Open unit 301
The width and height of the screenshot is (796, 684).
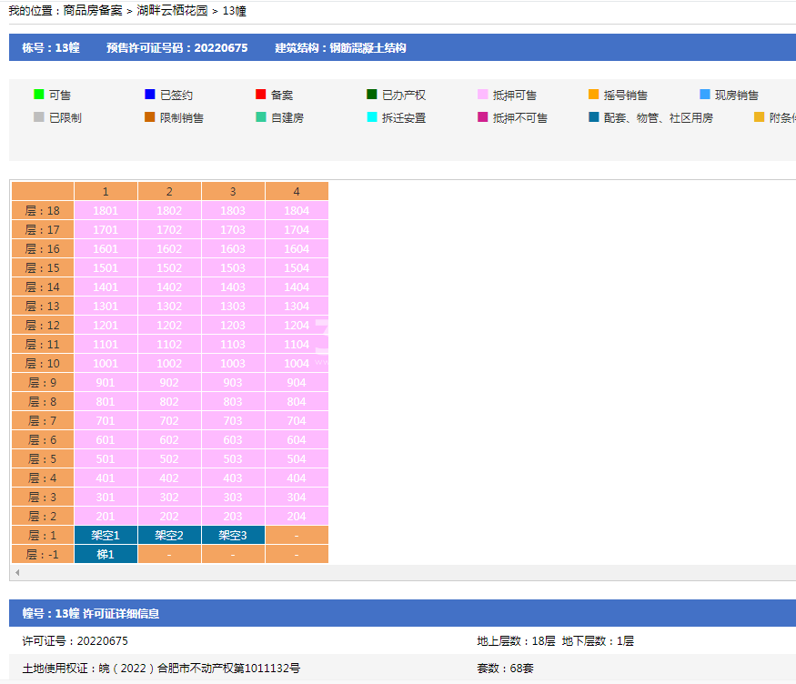tap(106, 498)
